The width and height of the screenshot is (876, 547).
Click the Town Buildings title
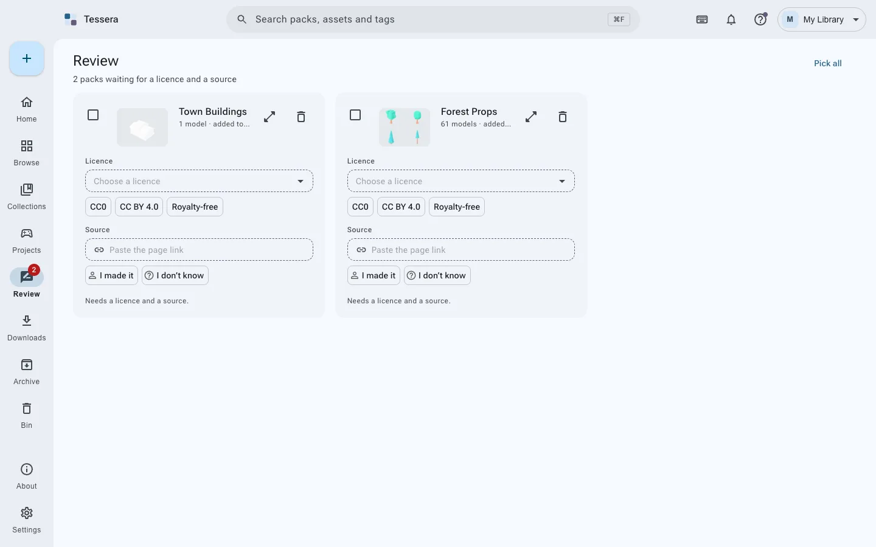(213, 112)
